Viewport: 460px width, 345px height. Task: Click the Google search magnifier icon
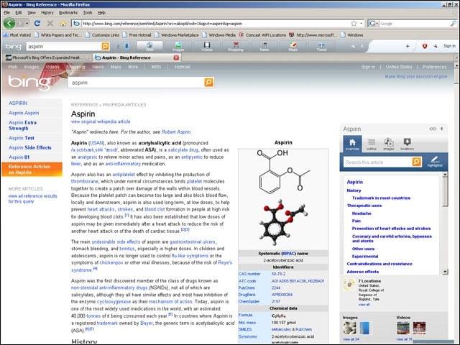[454, 24]
